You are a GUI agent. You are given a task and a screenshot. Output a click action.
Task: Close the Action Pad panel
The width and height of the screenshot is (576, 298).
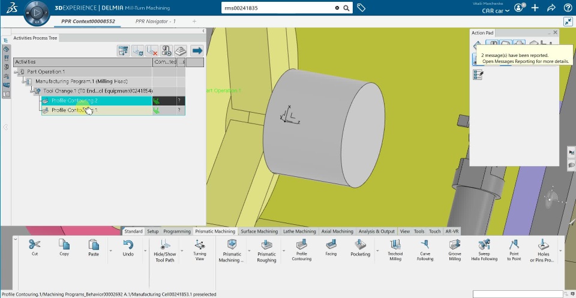(555, 32)
